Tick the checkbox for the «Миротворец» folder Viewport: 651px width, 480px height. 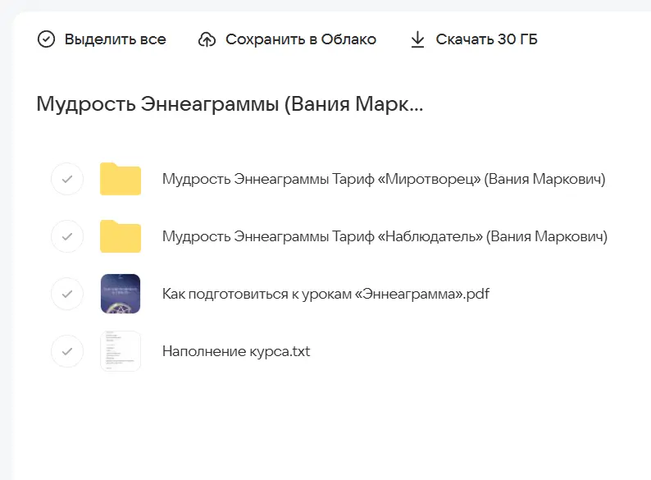[67, 179]
